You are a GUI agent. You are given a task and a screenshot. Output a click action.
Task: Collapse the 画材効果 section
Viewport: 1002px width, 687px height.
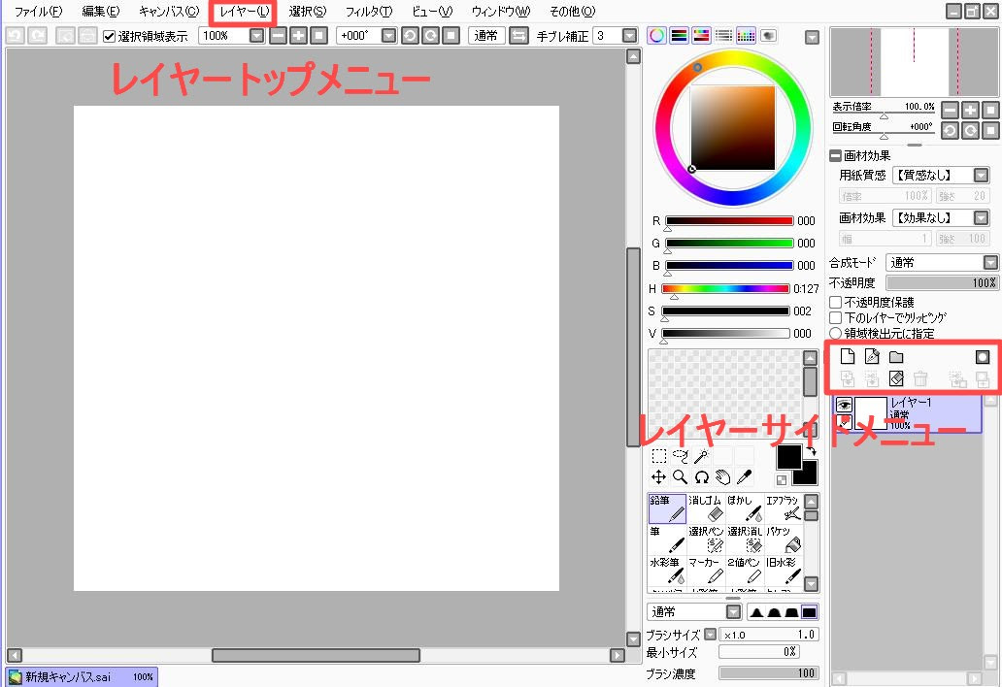pyautogui.click(x=835, y=156)
